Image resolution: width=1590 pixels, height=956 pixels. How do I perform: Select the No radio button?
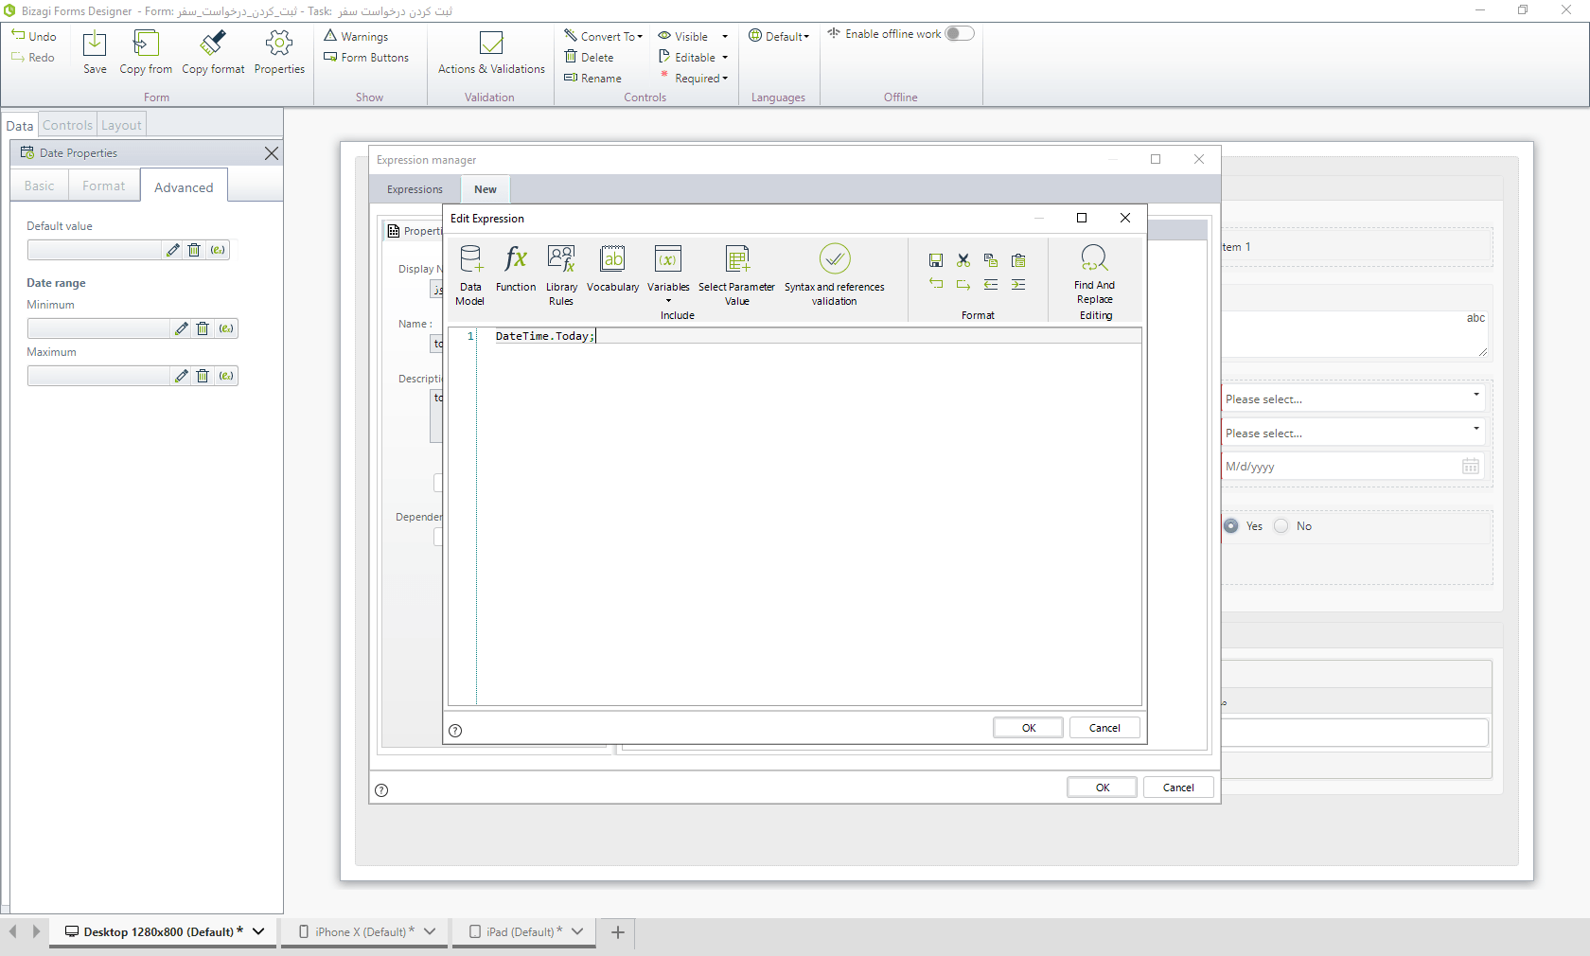tap(1281, 526)
